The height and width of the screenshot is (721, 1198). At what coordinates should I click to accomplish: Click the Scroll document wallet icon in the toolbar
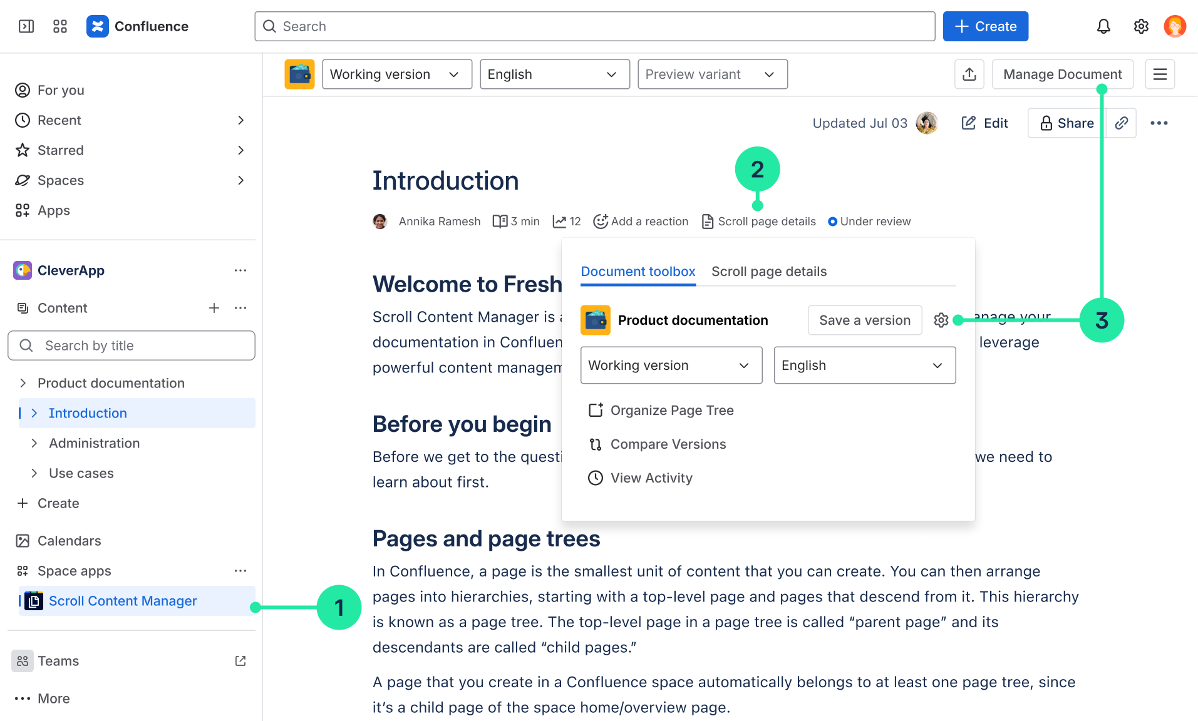(299, 74)
